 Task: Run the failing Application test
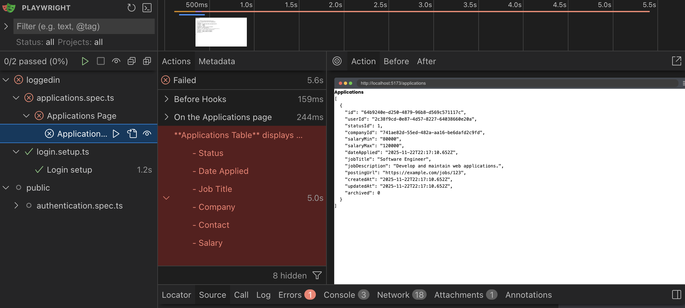point(116,134)
